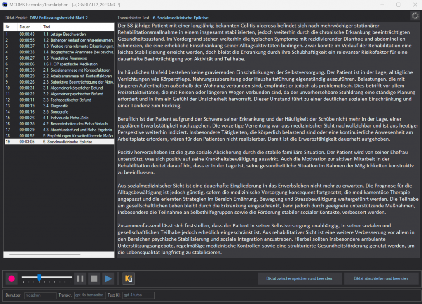
Task: Click 'Diktat abschließen und beenden' button
Action: coord(380,278)
